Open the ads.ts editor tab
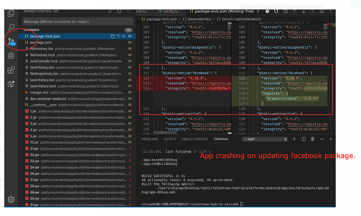 tap(141, 12)
